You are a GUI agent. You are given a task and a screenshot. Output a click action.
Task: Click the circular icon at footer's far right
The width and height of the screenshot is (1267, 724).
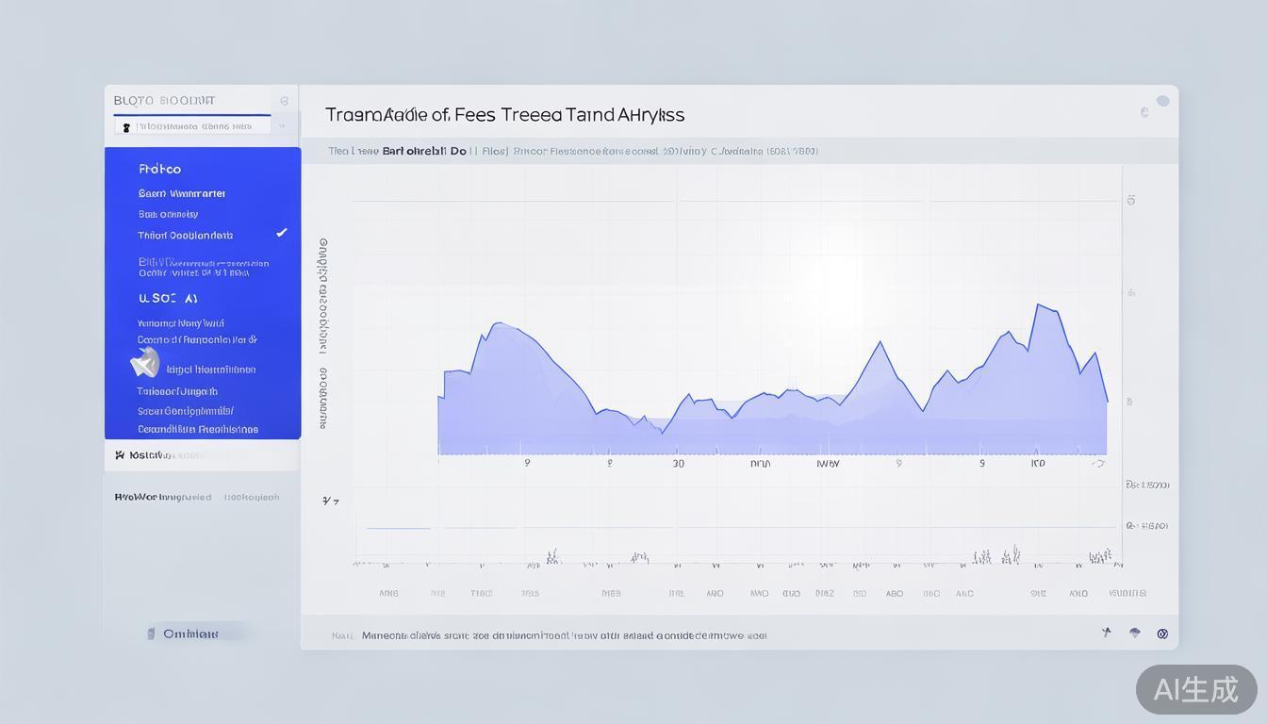[1162, 634]
